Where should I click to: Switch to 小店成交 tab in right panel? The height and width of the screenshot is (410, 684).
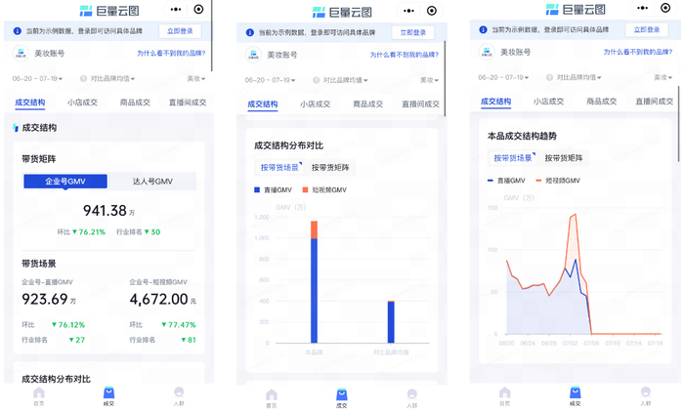pos(548,102)
